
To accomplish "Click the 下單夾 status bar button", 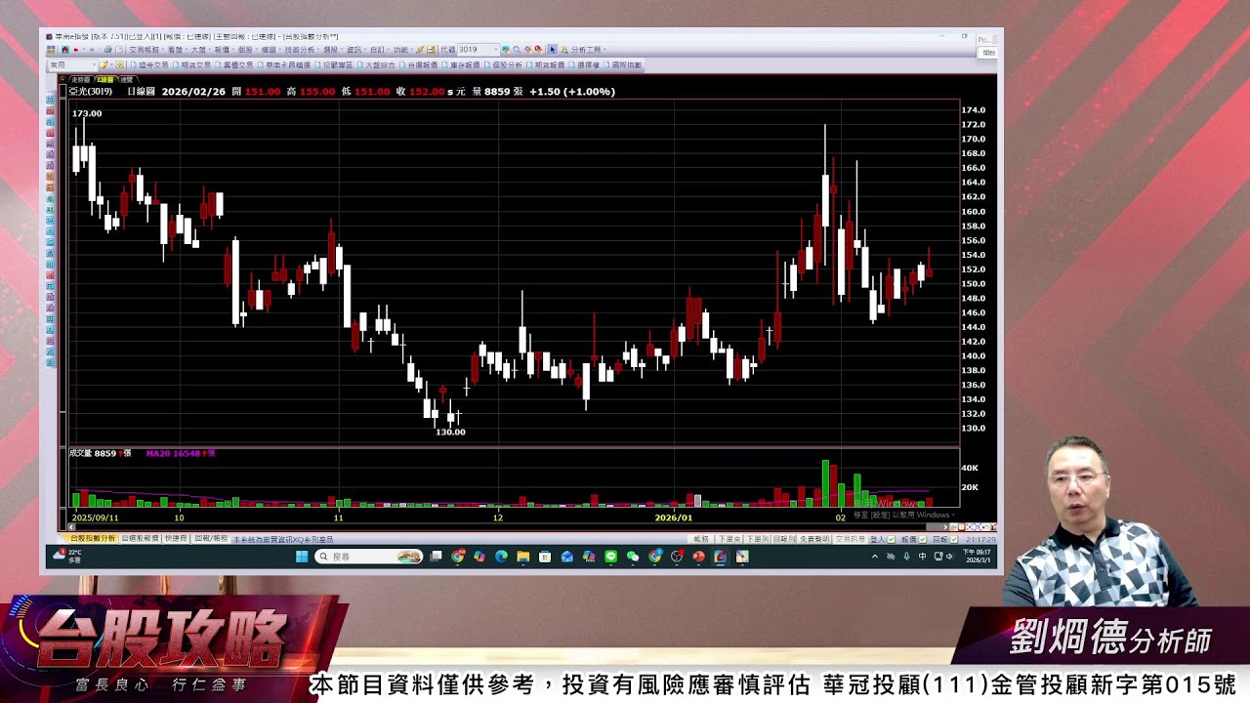I will click(729, 538).
